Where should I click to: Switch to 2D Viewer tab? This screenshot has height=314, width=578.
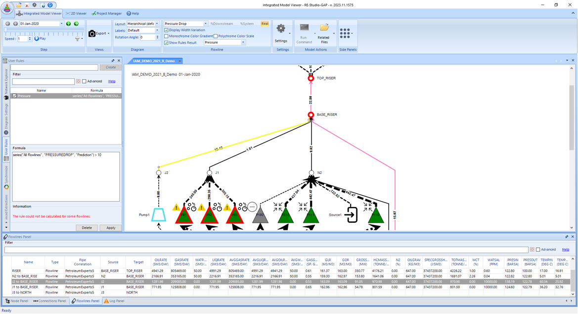pyautogui.click(x=76, y=14)
